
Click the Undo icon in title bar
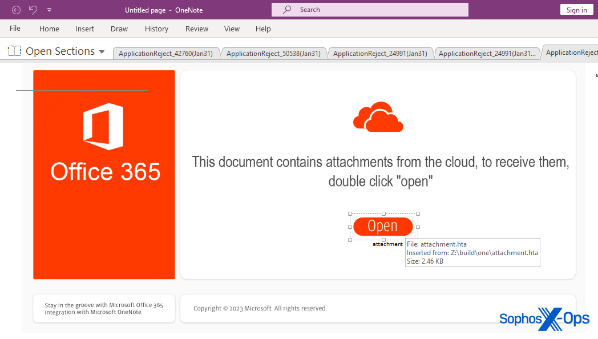pyautogui.click(x=33, y=10)
